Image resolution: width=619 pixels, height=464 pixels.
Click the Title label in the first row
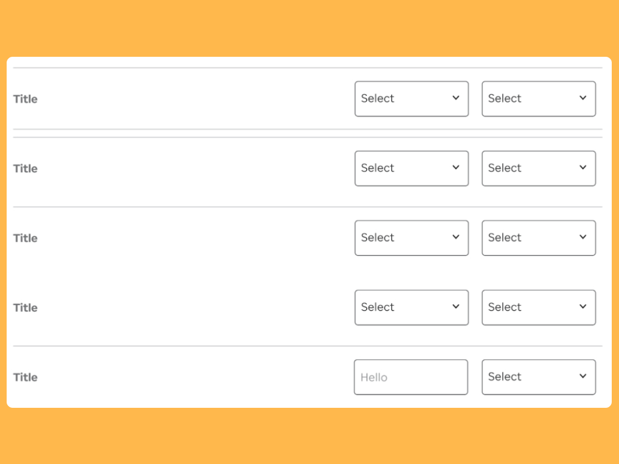click(25, 99)
